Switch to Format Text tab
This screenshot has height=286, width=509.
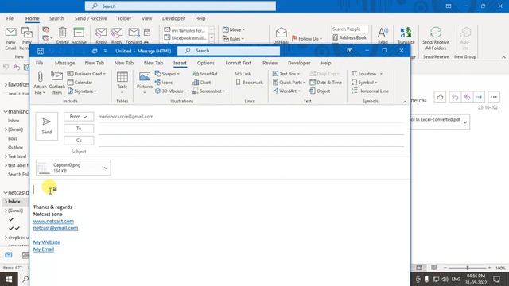point(239,63)
